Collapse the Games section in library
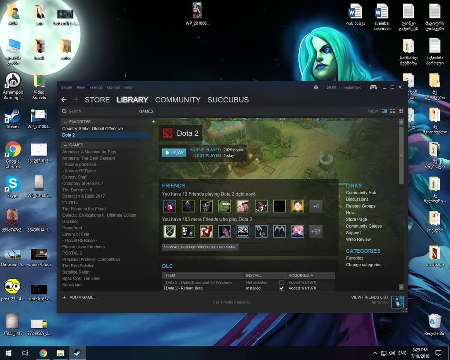The image size is (450, 360). click(x=65, y=145)
